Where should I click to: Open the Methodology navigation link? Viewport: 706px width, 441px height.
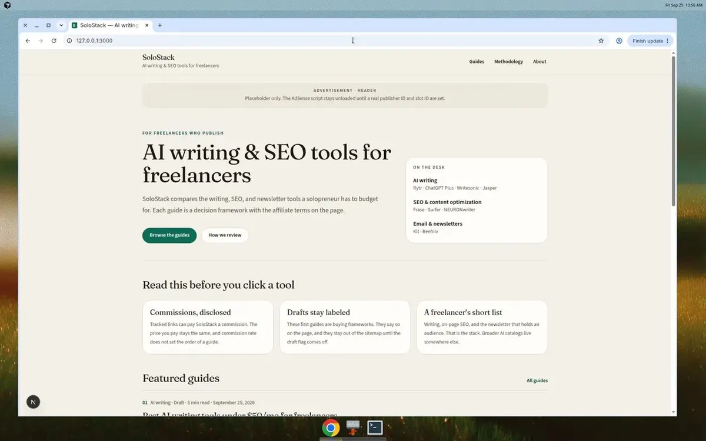508,62
